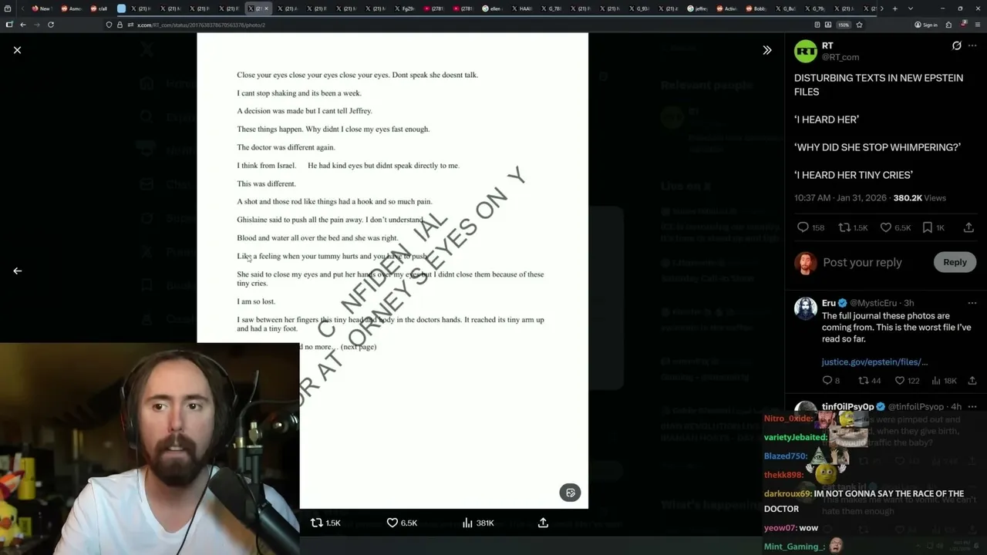This screenshot has width=987, height=555.
Task: Open Eru's profile avatar
Action: click(806, 308)
